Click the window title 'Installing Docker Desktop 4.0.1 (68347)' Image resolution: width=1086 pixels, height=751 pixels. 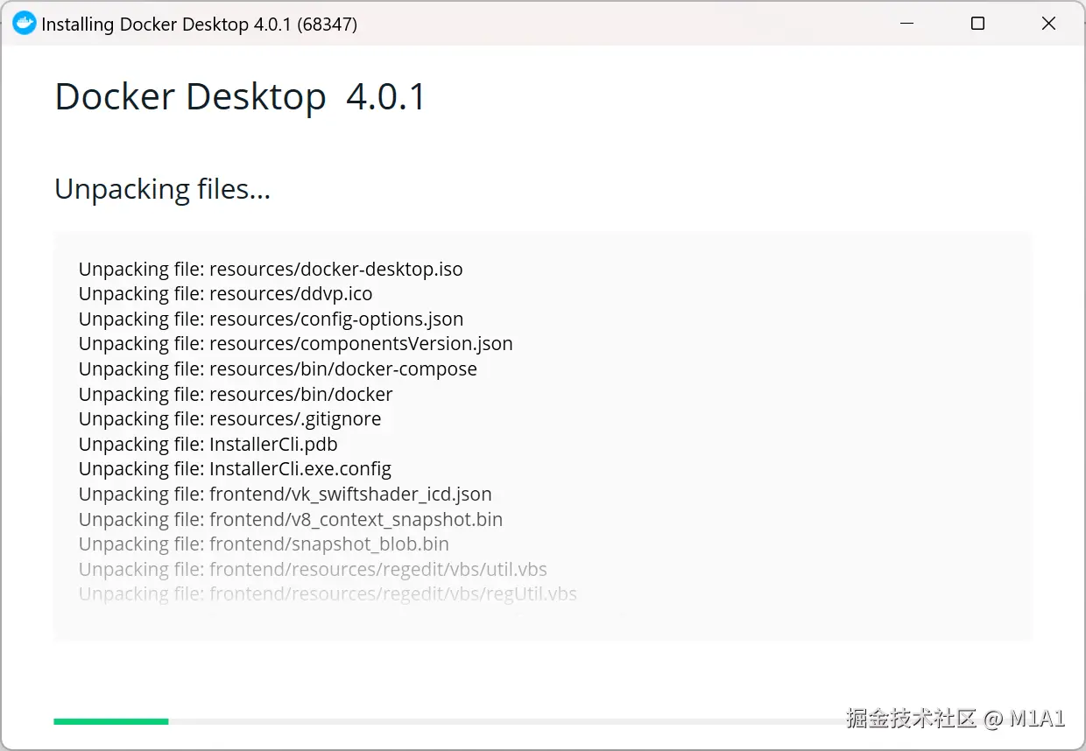[x=200, y=25]
